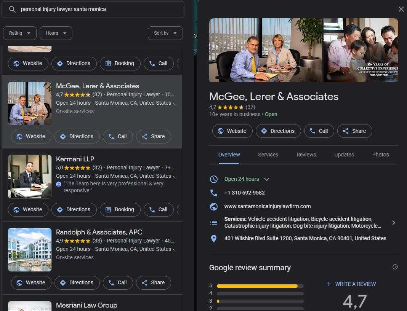Image resolution: width=407 pixels, height=311 pixels.
Task: Switch to the Photos tab
Action: point(381,155)
